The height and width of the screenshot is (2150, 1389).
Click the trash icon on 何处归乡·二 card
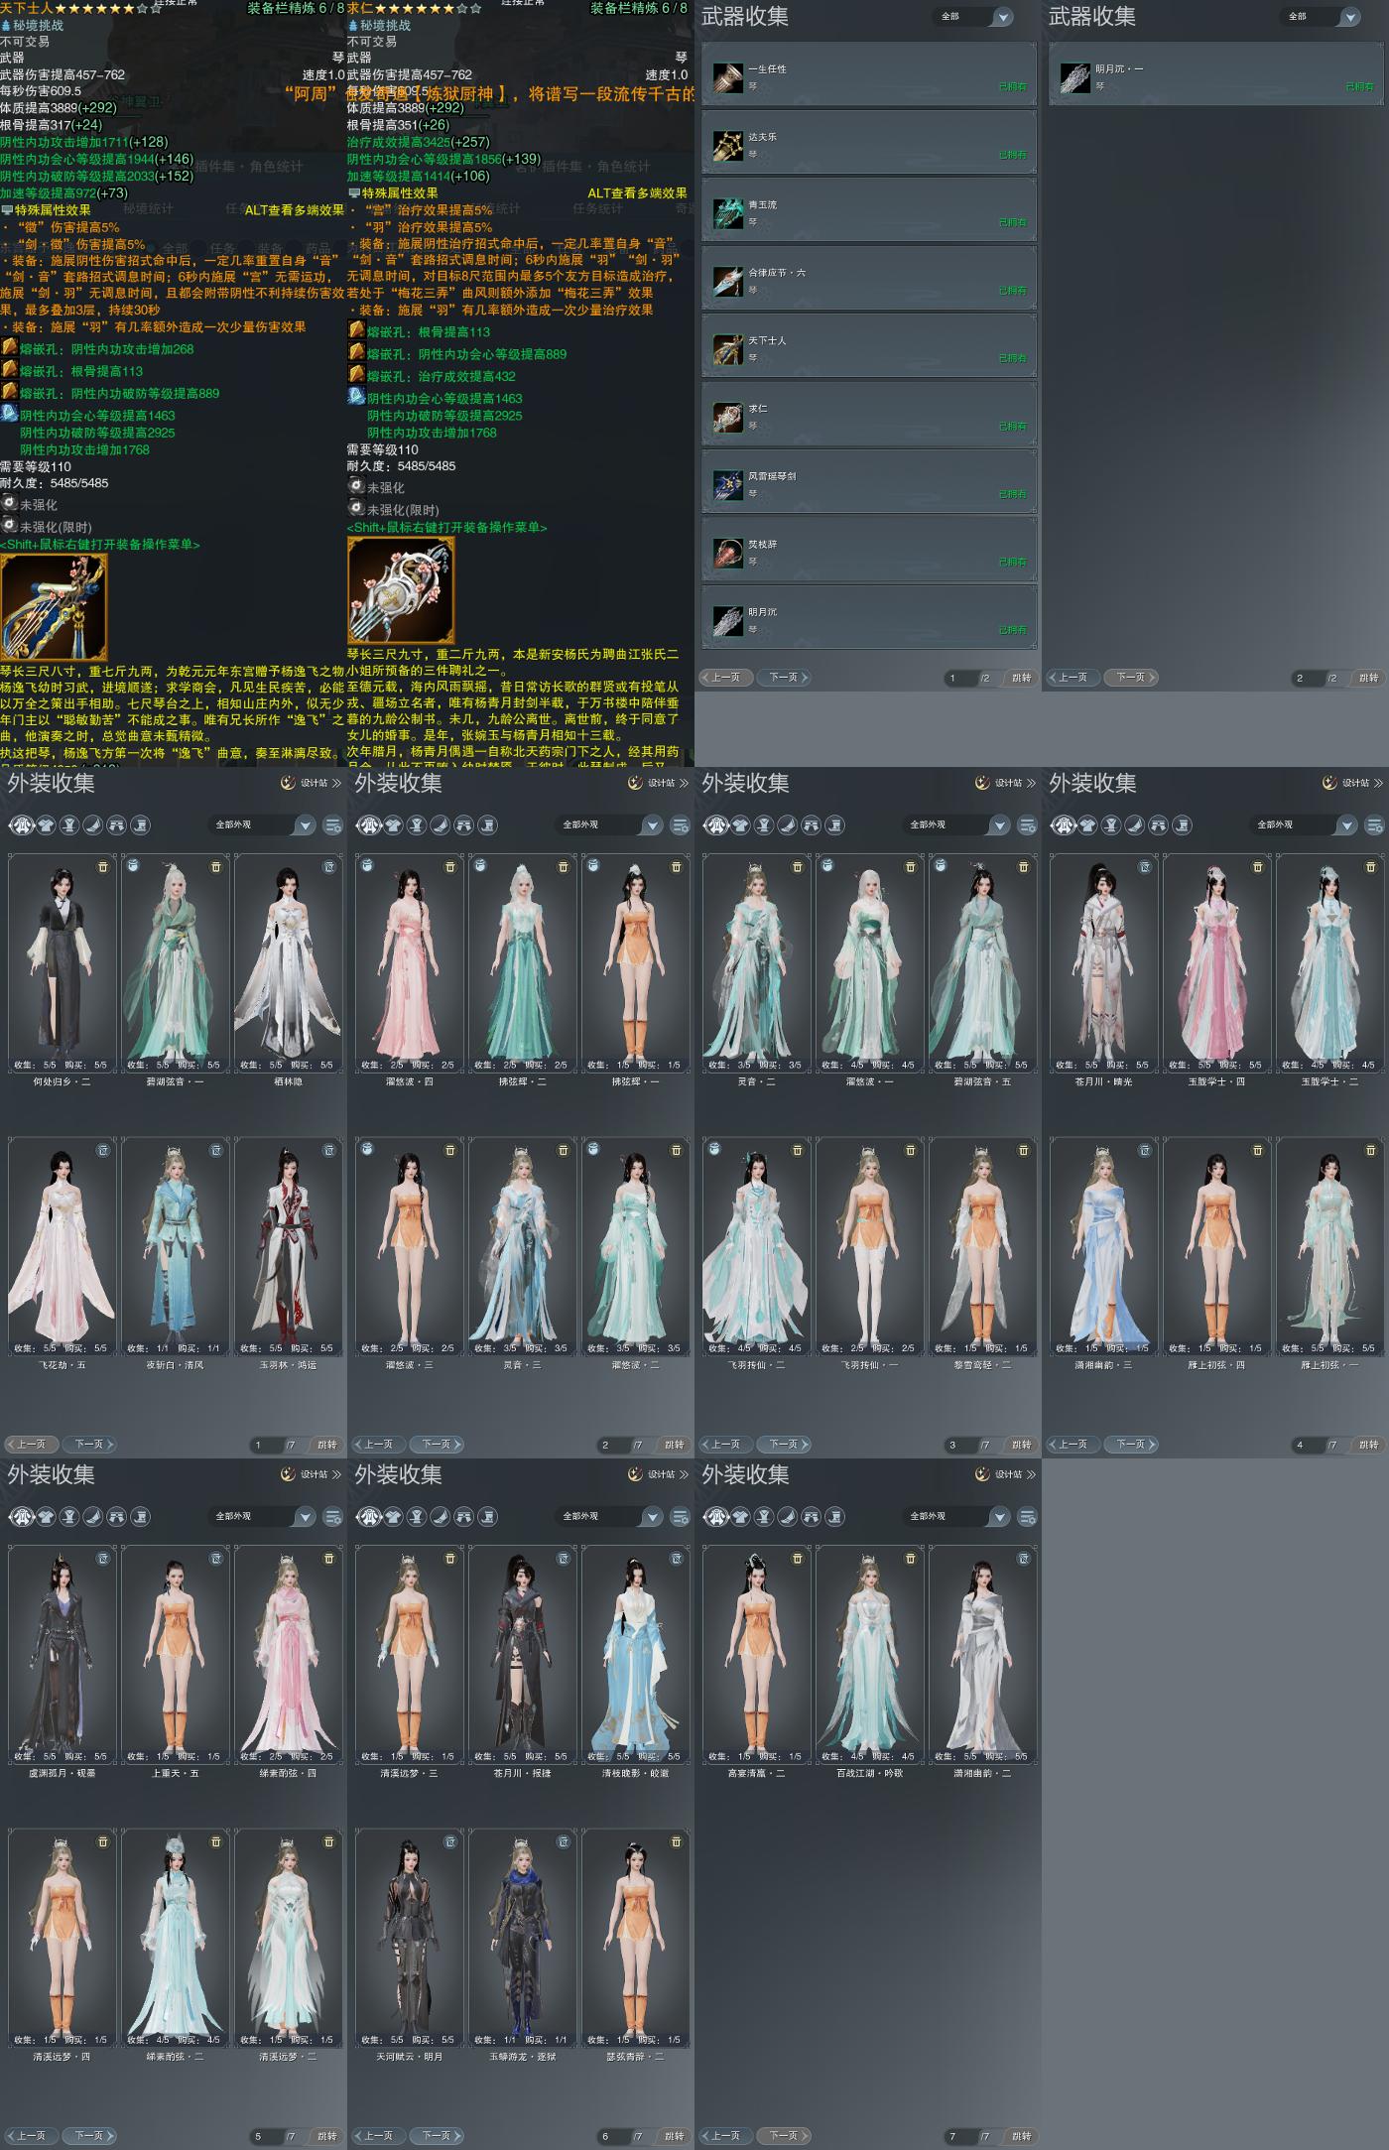tap(103, 867)
